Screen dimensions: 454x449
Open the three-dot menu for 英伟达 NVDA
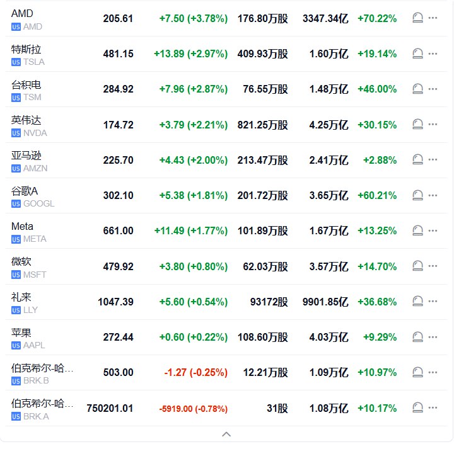click(x=433, y=124)
